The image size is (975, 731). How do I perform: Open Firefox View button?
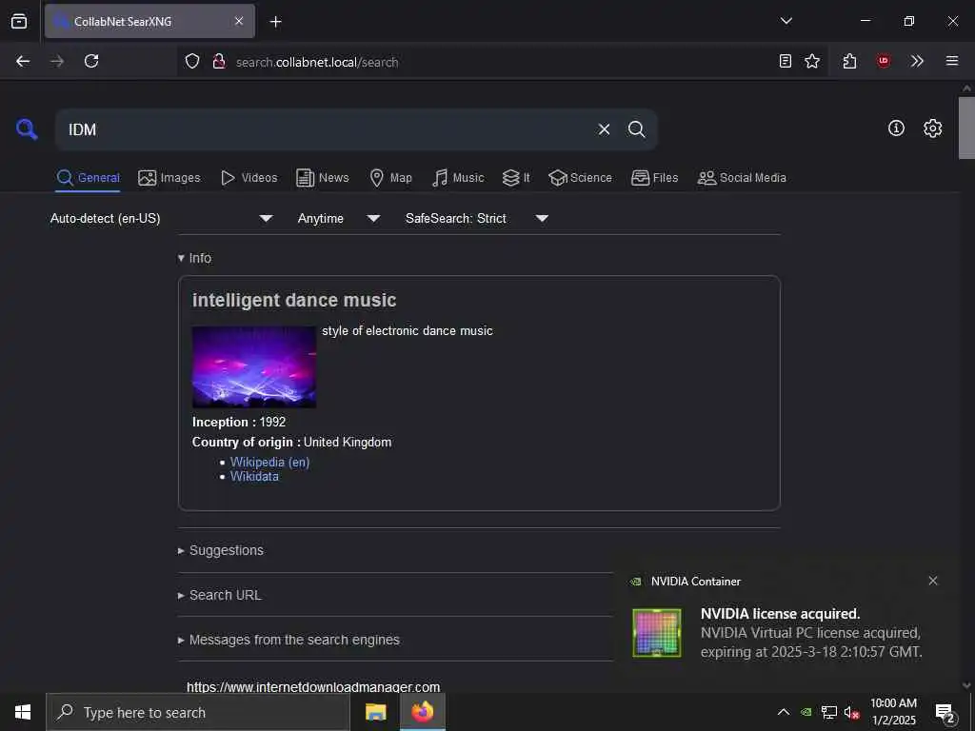click(19, 21)
